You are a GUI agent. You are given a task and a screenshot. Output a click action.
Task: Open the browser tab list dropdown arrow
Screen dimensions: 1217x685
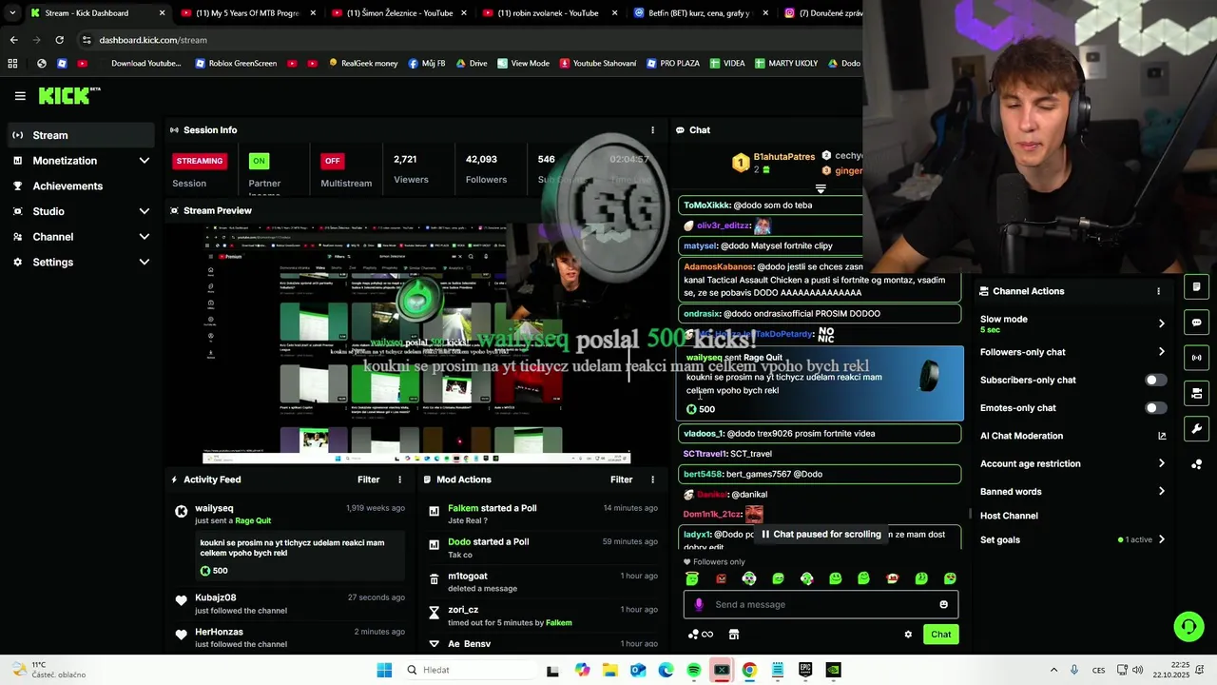(x=12, y=13)
